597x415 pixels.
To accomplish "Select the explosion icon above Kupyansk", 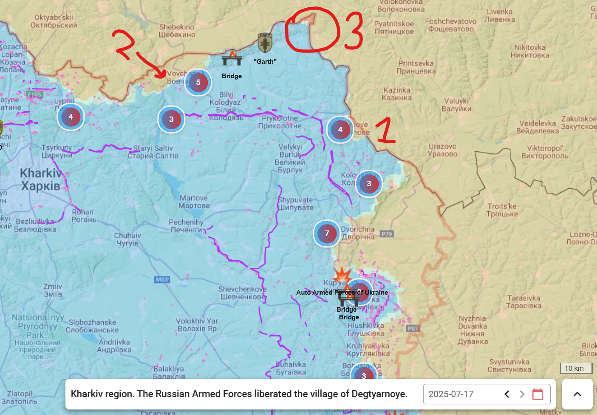I will (342, 276).
